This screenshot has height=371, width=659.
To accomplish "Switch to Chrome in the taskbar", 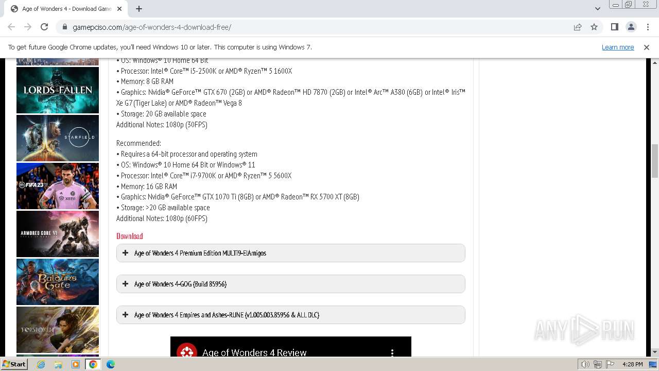I will point(93,364).
